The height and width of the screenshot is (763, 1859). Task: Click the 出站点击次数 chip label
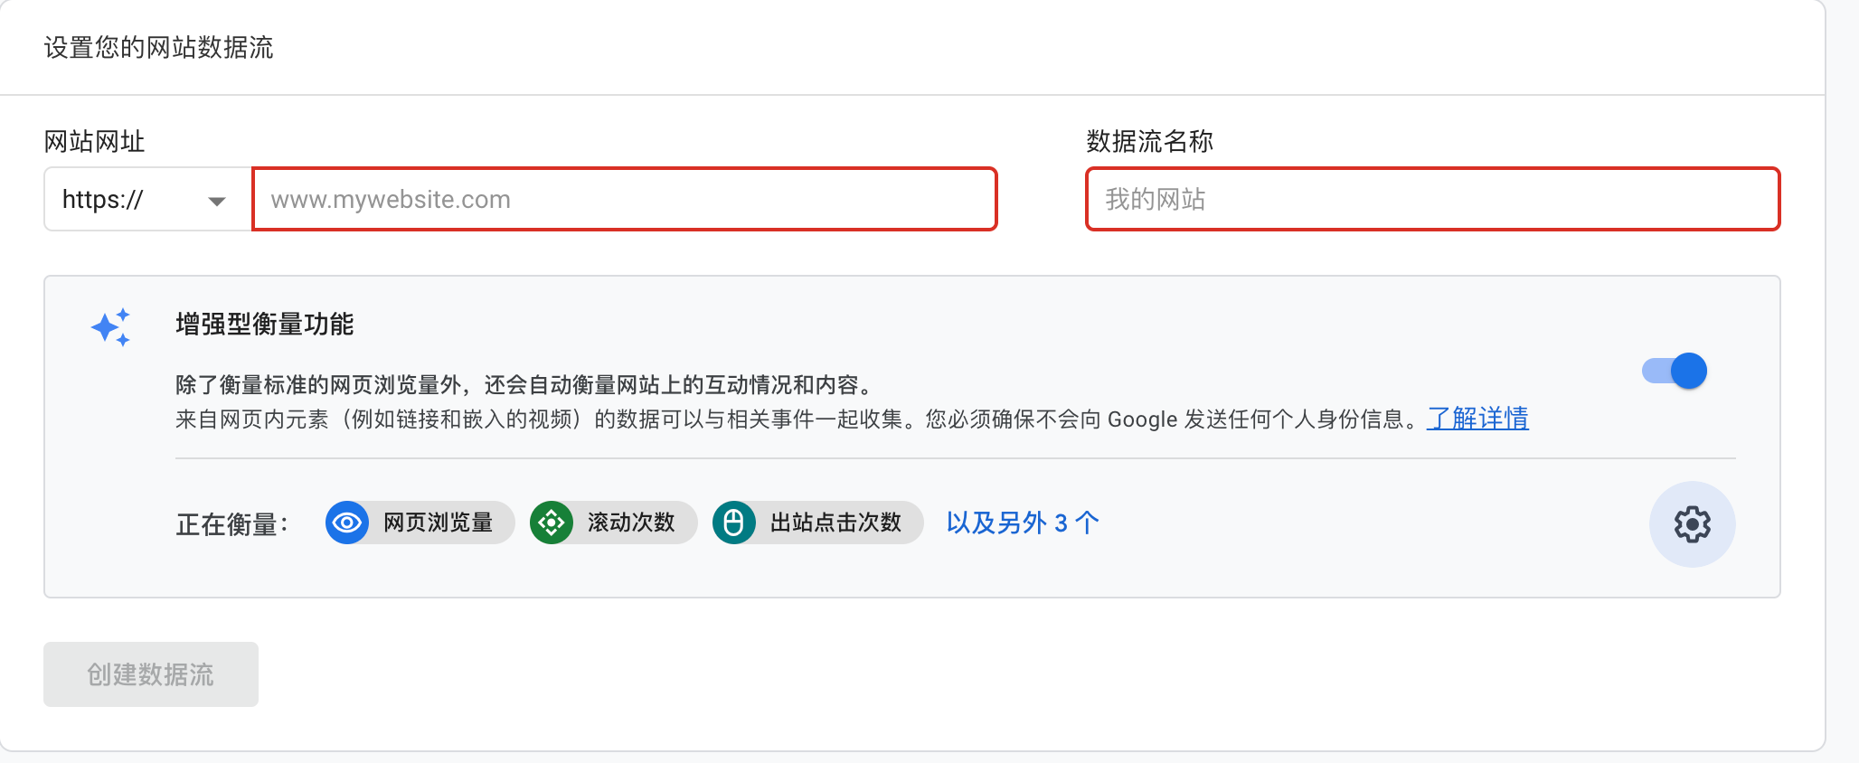(836, 523)
